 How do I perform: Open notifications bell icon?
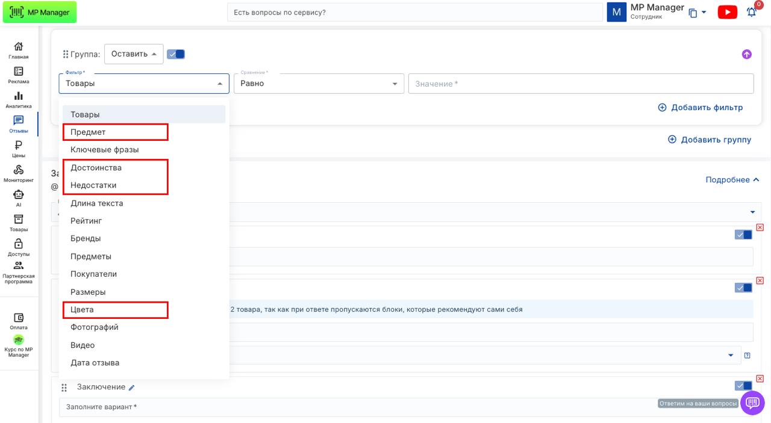[751, 13]
